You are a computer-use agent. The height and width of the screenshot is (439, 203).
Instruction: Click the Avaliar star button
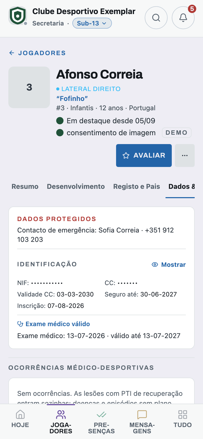coord(144,156)
